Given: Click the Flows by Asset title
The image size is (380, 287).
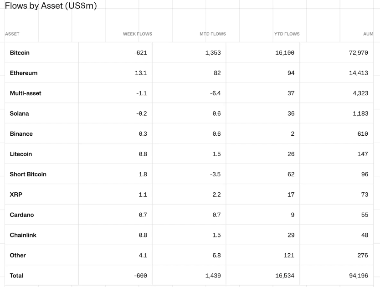Looking at the screenshot, I should (51, 5).
